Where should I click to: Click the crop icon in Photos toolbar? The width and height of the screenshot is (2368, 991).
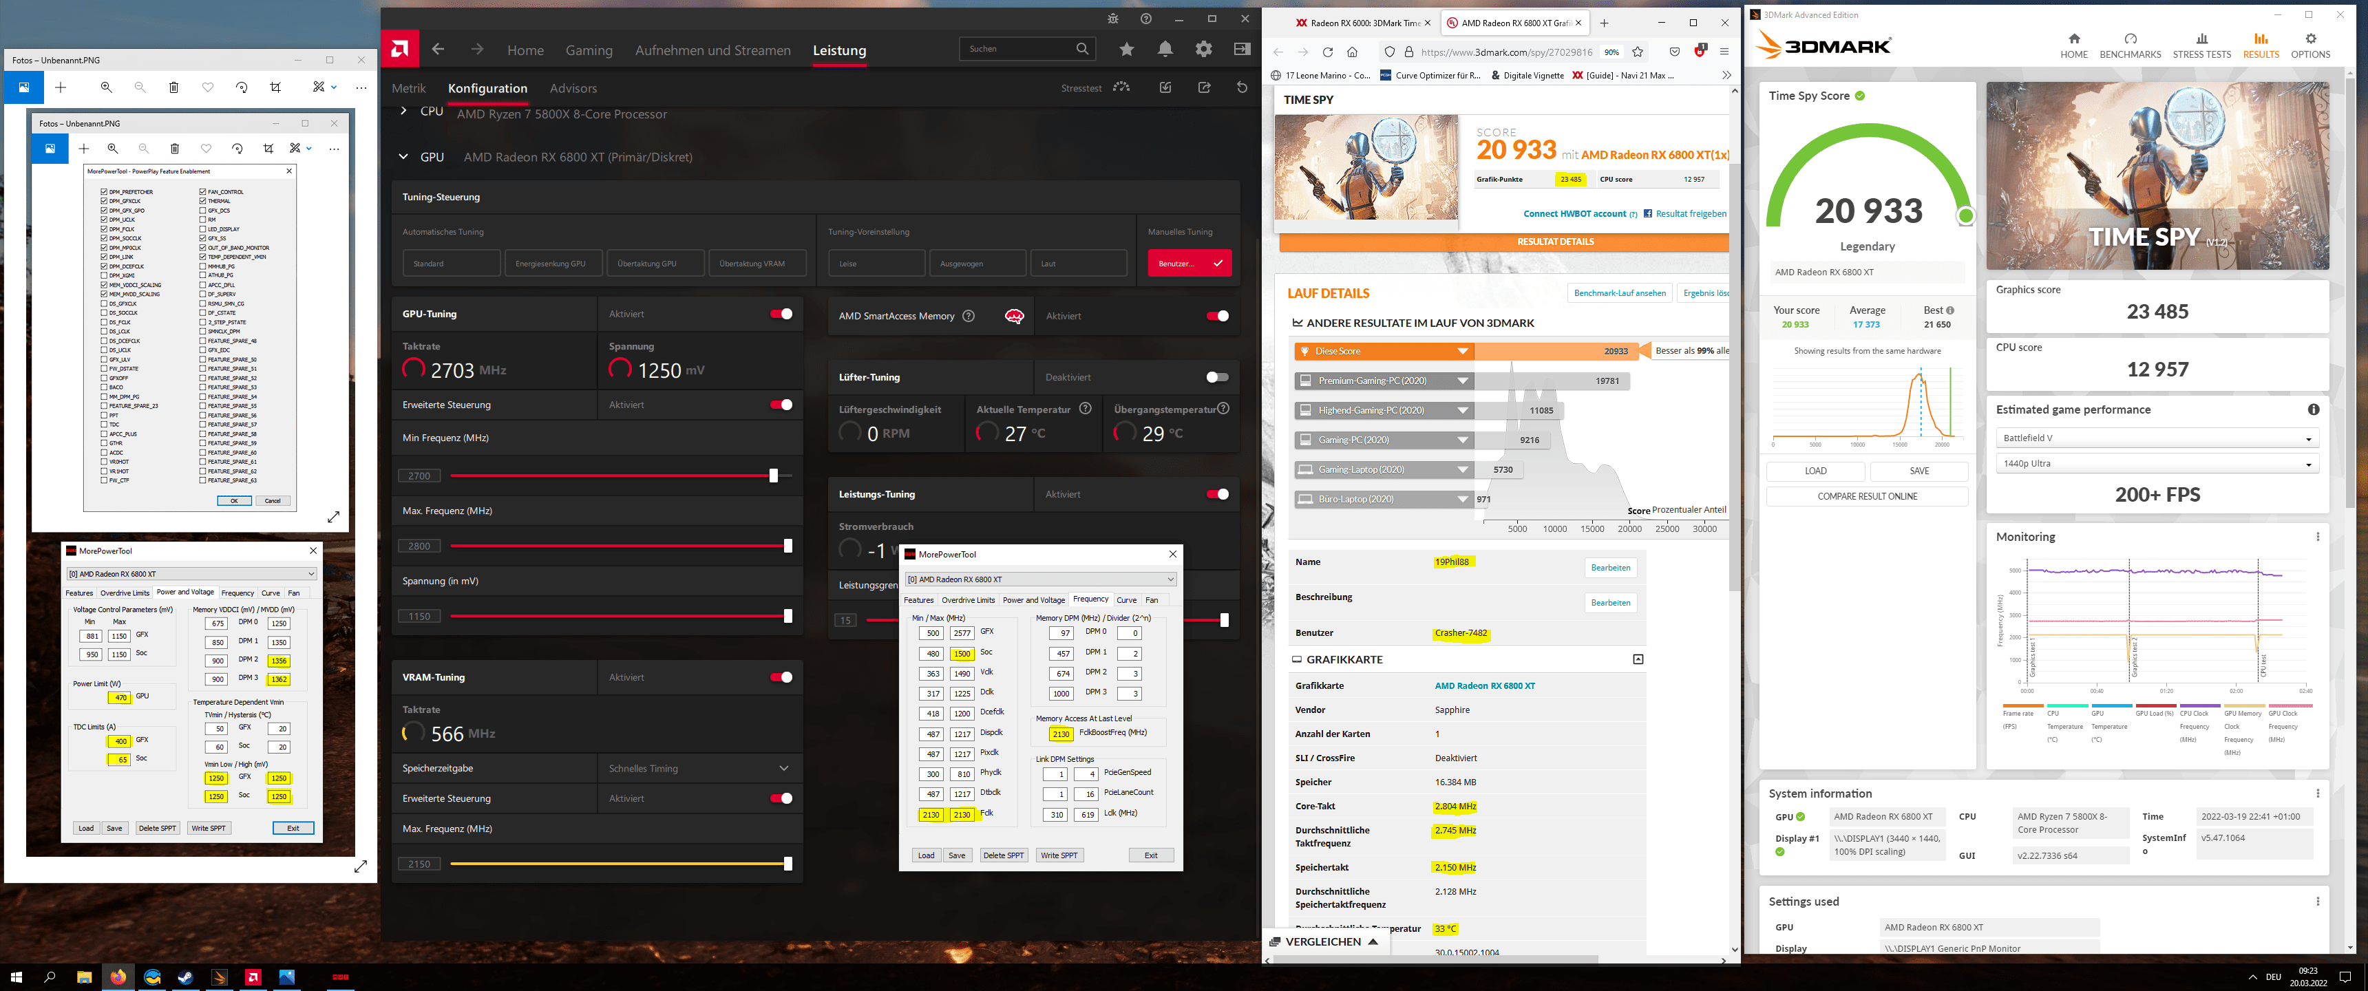[x=276, y=87]
